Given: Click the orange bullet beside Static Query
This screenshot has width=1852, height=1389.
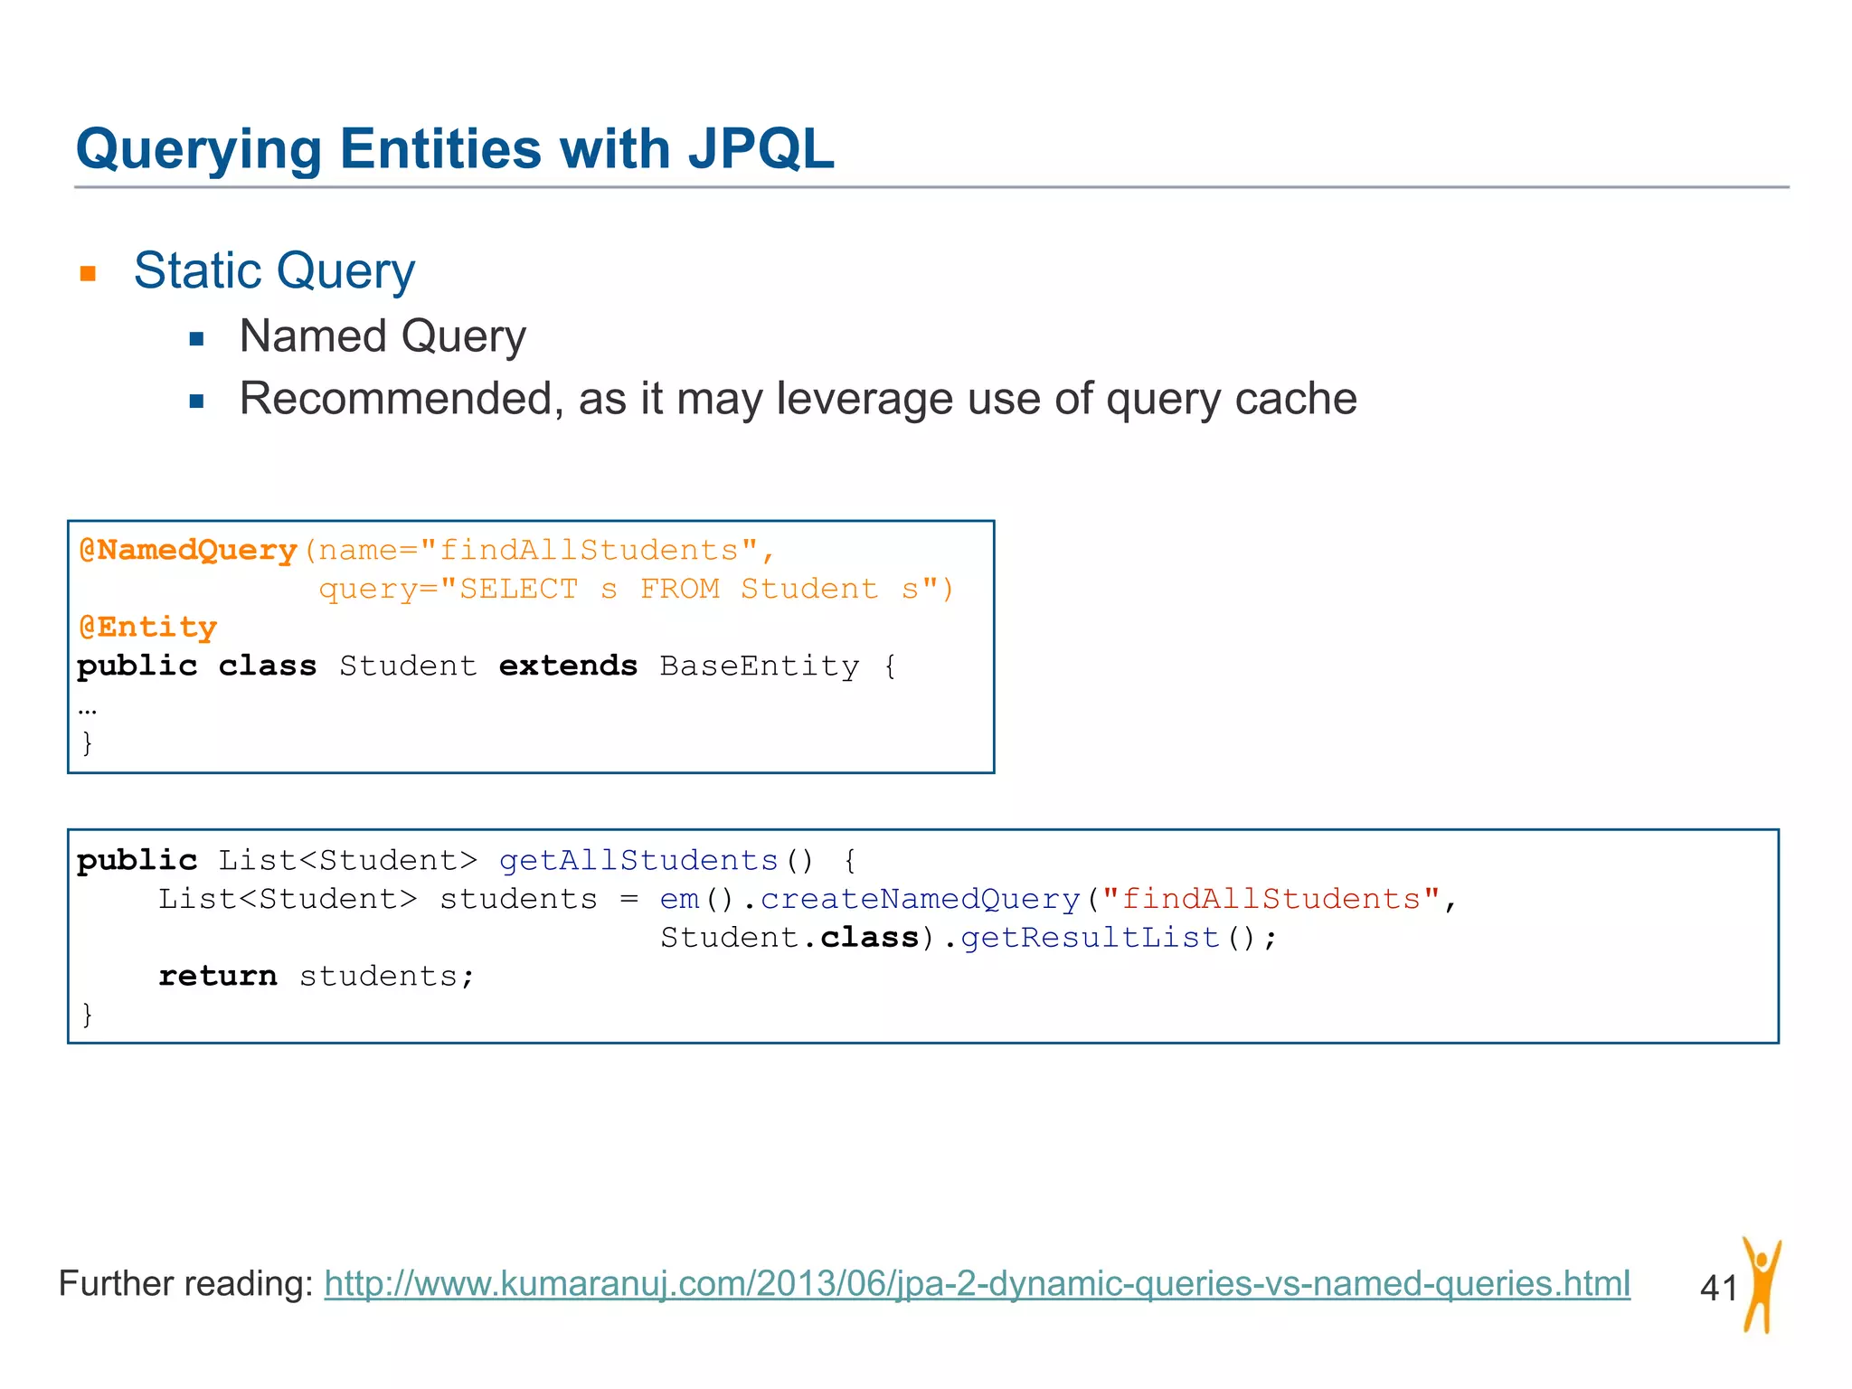Looking at the screenshot, I should [88, 273].
